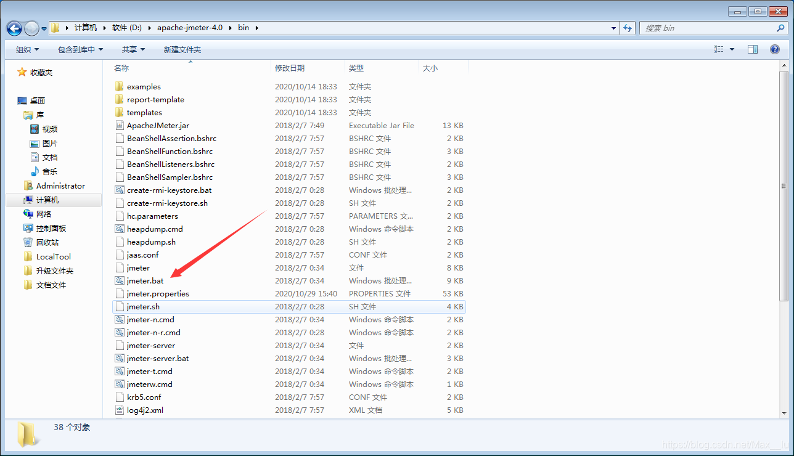Select the 计算机 breadcrumb in address bar
794x456 pixels.
[x=85, y=28]
